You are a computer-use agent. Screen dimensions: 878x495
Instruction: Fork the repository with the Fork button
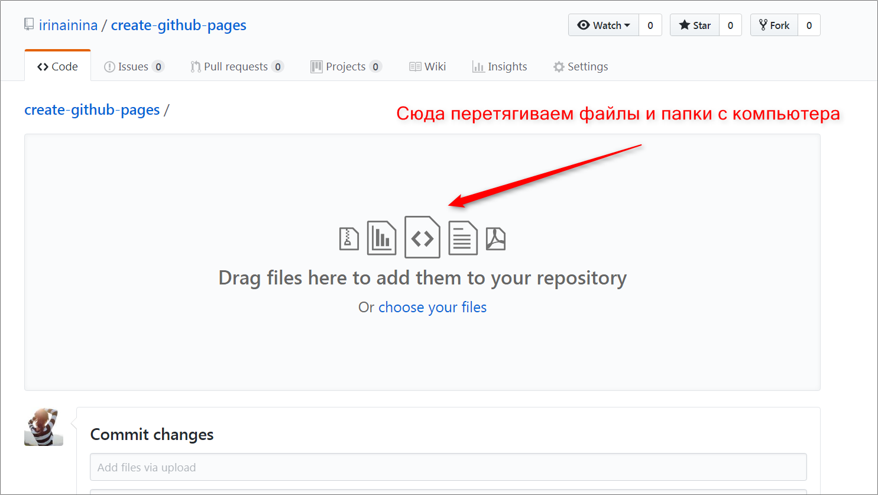775,25
